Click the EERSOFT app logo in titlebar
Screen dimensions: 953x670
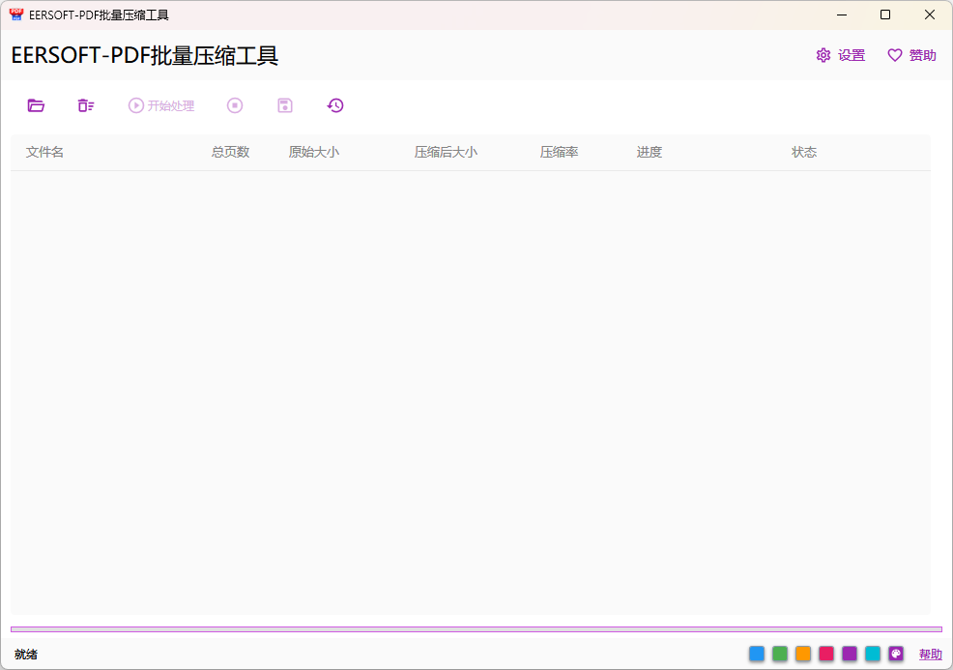[15, 15]
